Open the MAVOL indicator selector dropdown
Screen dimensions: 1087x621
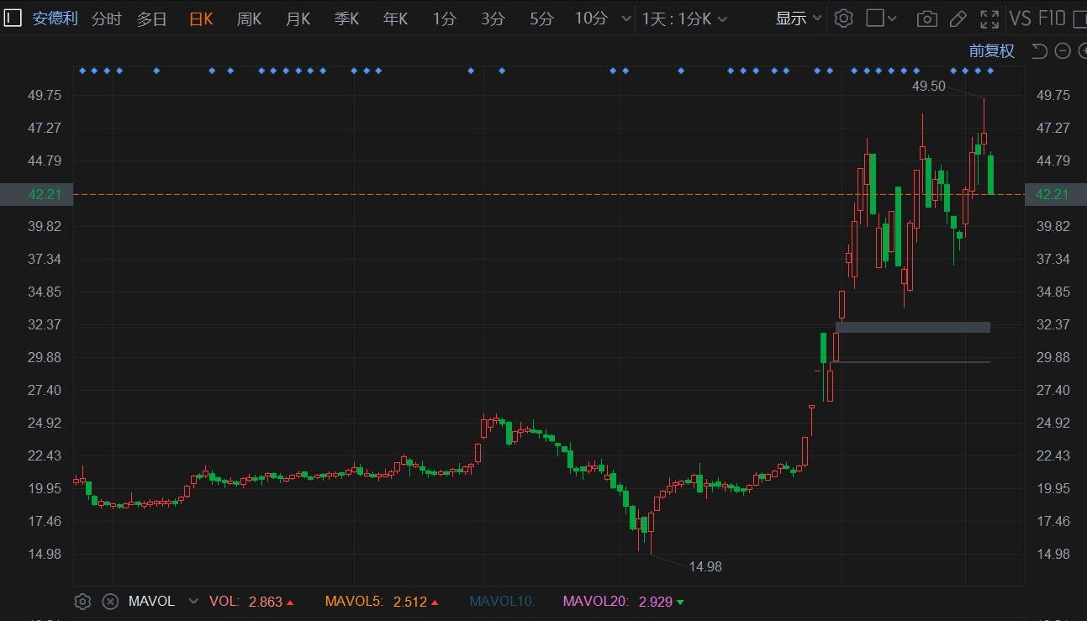[193, 602]
